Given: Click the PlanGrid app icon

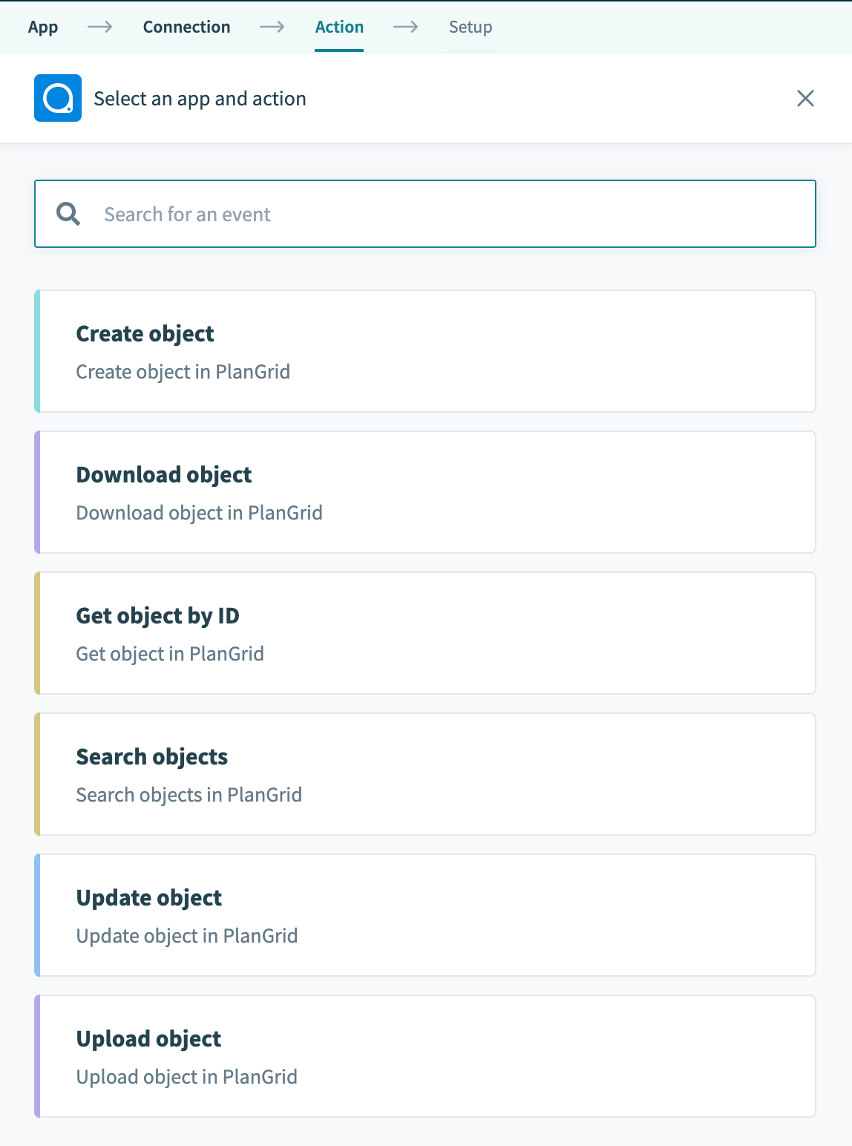Looking at the screenshot, I should [x=58, y=97].
